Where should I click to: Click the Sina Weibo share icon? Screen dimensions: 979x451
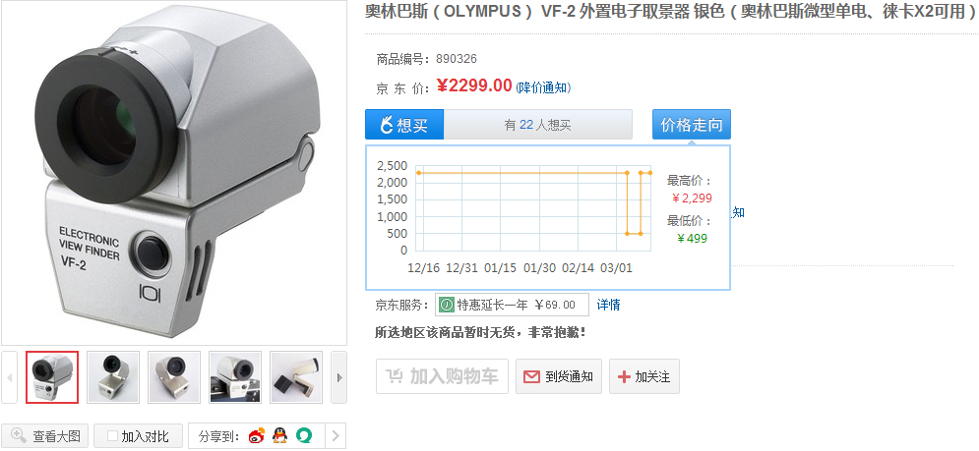pyautogui.click(x=256, y=436)
